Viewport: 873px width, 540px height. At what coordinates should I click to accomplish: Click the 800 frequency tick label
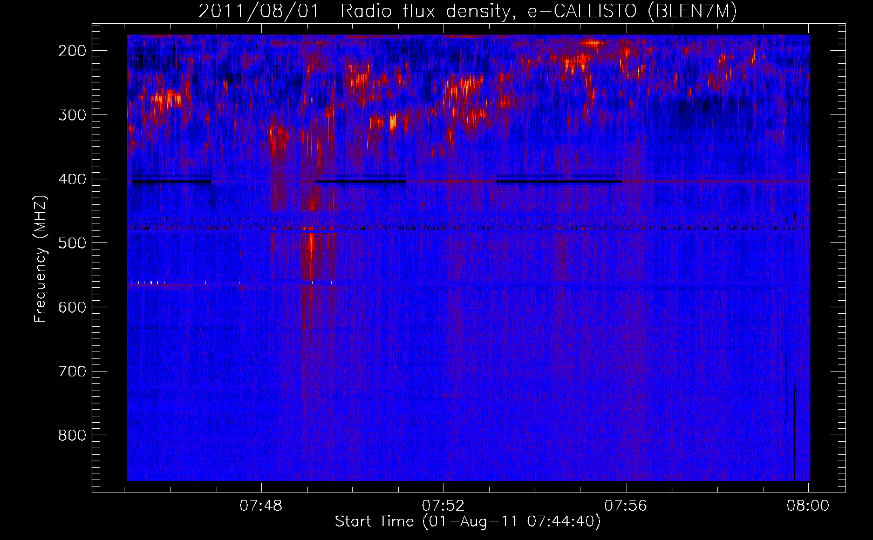pyautogui.click(x=72, y=435)
